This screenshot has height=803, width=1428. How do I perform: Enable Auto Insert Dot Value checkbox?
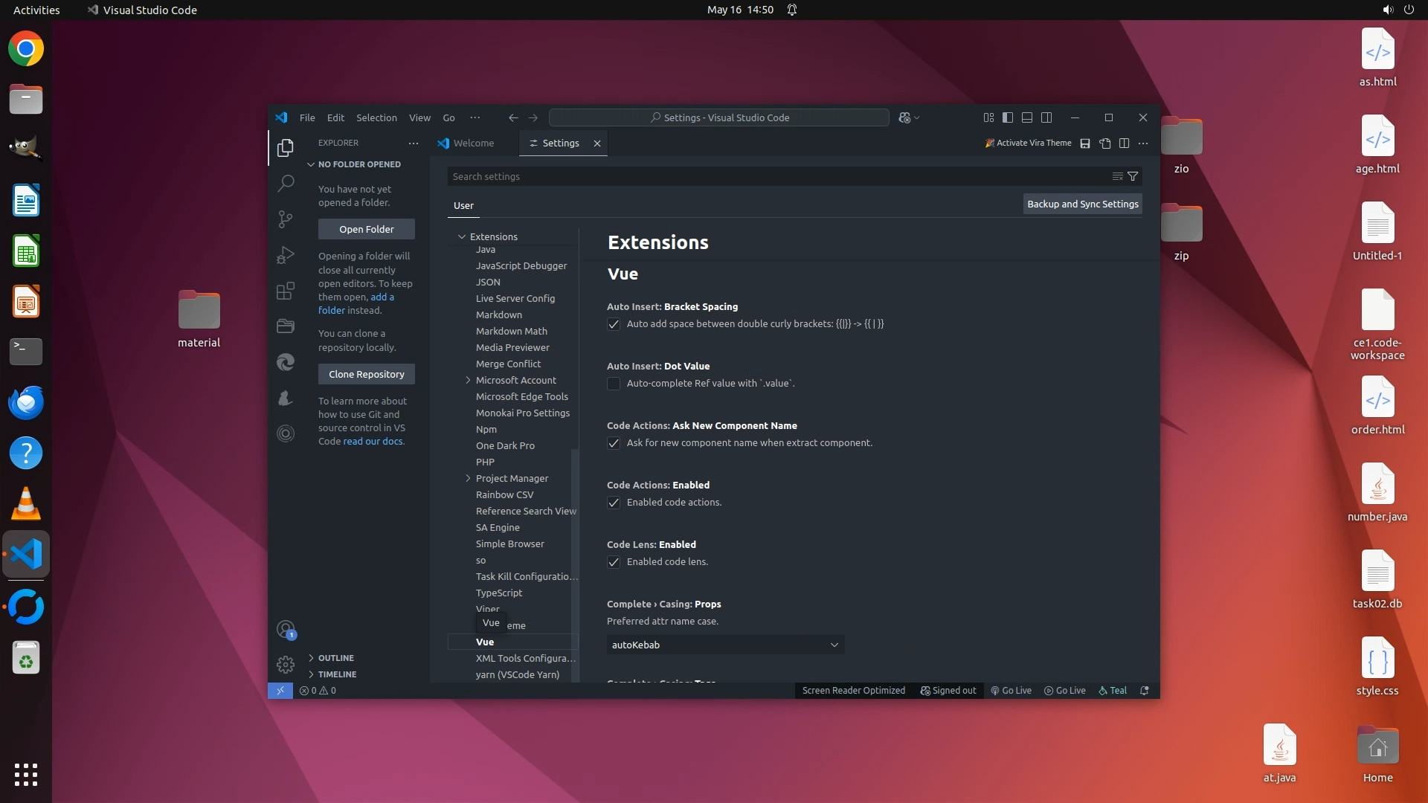coord(614,384)
